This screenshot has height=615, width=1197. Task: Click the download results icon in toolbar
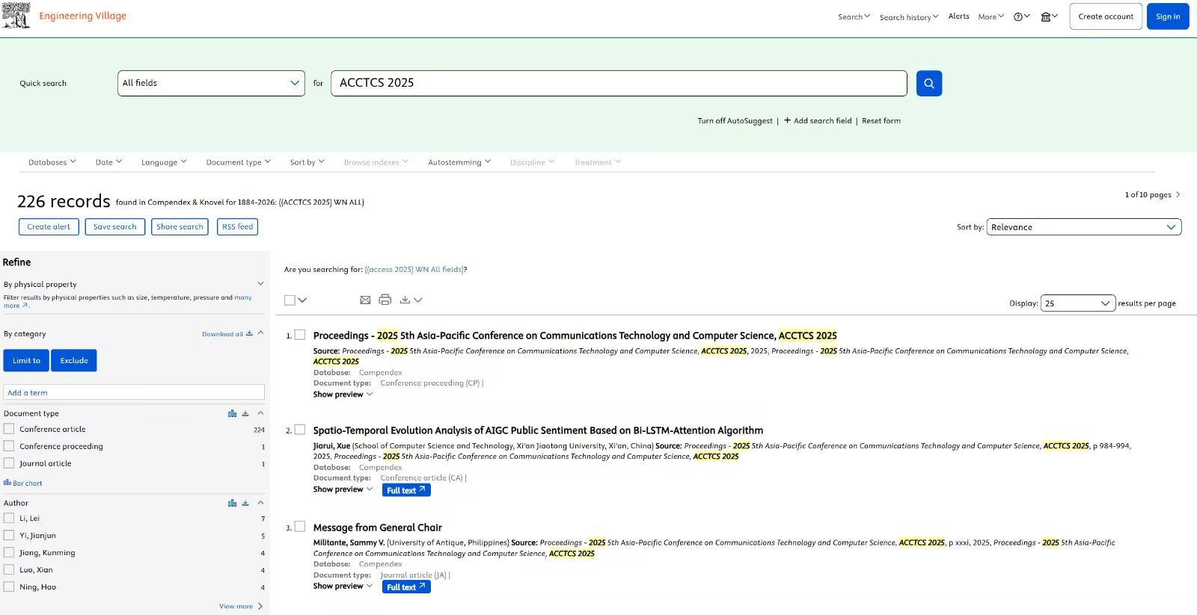405,300
